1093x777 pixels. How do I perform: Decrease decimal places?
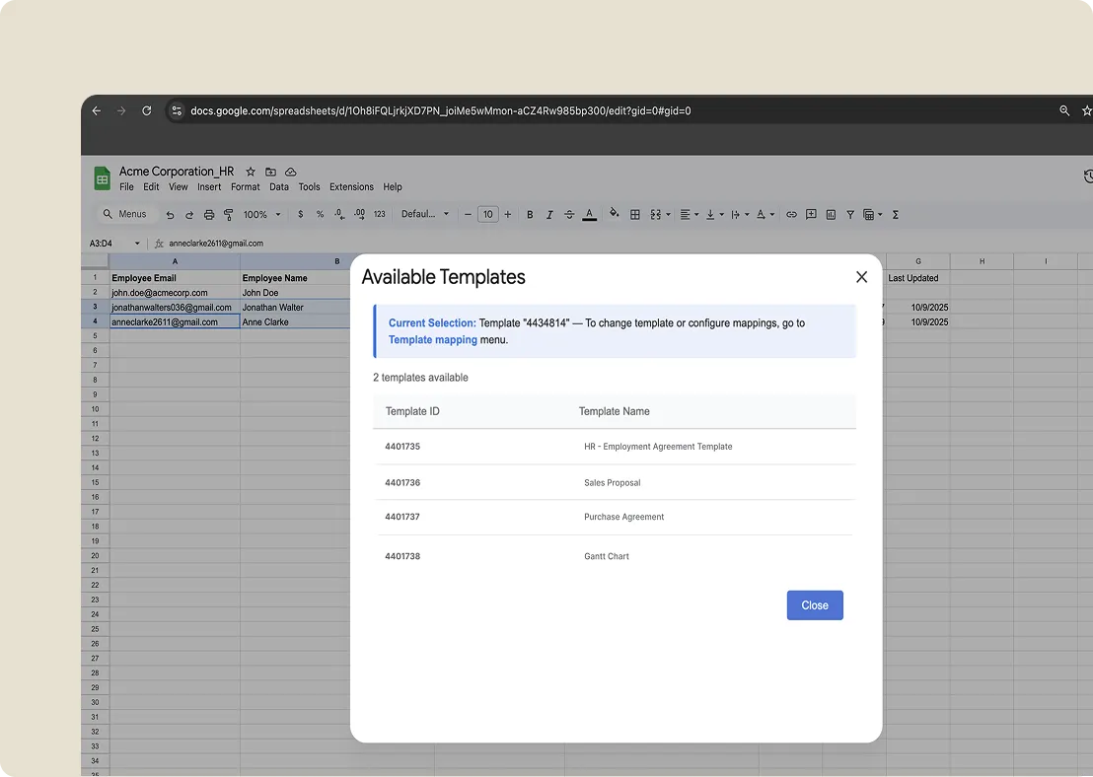tap(339, 215)
